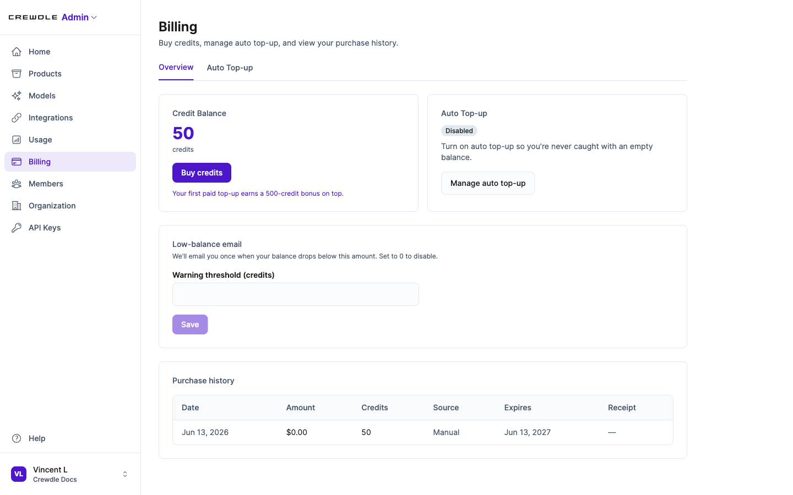
Task: Click the Expires column header
Action: point(518,408)
